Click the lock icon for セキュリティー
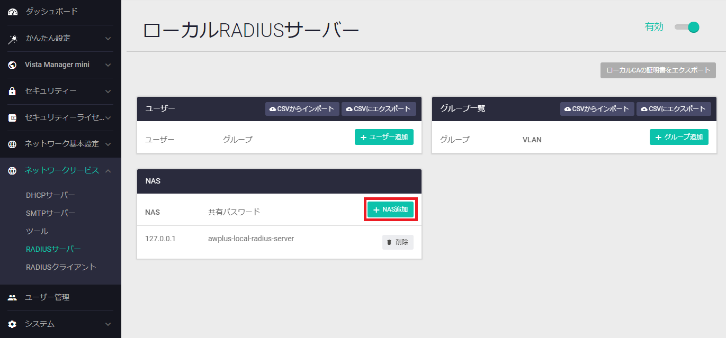Screen dimensions: 726x338 pos(13,92)
